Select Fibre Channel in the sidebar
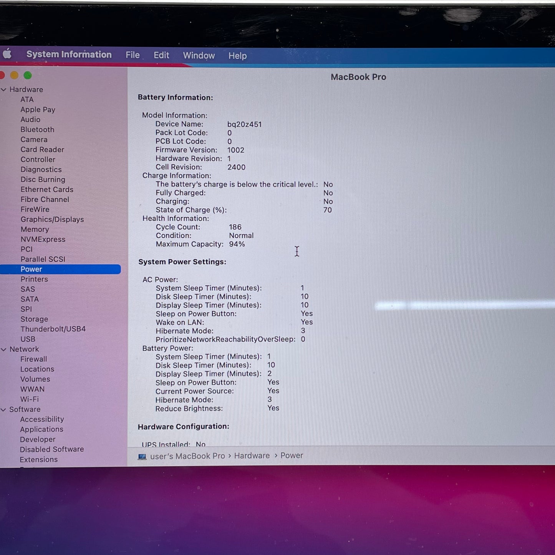 45,199
